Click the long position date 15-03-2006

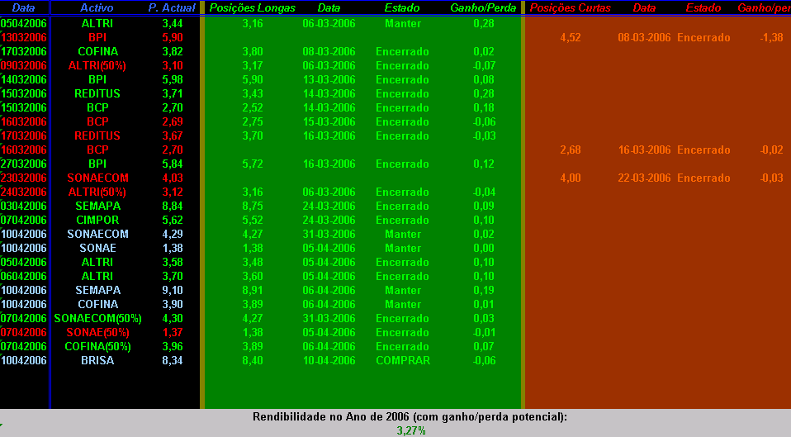click(329, 121)
